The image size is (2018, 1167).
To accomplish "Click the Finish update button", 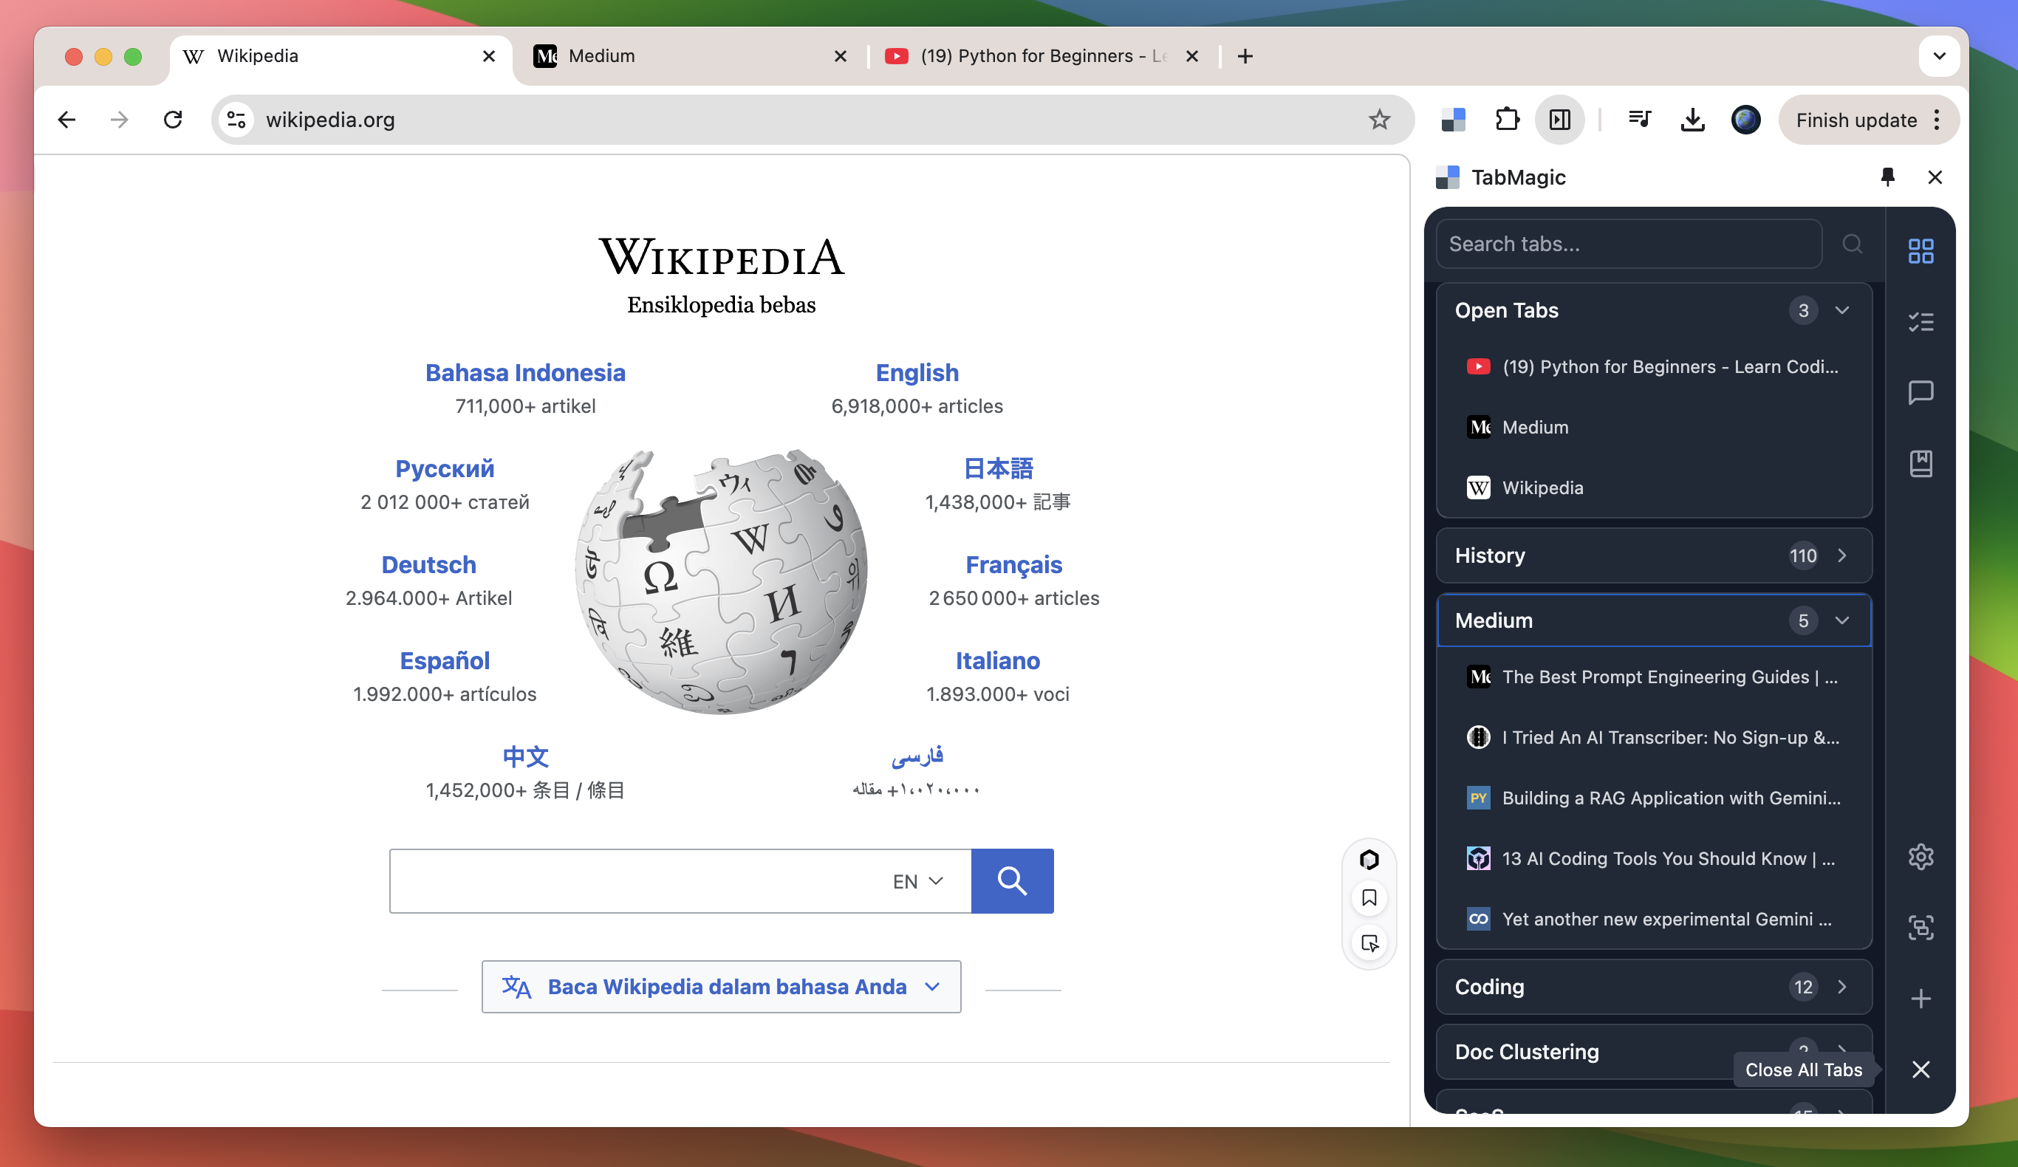I will [x=1855, y=120].
